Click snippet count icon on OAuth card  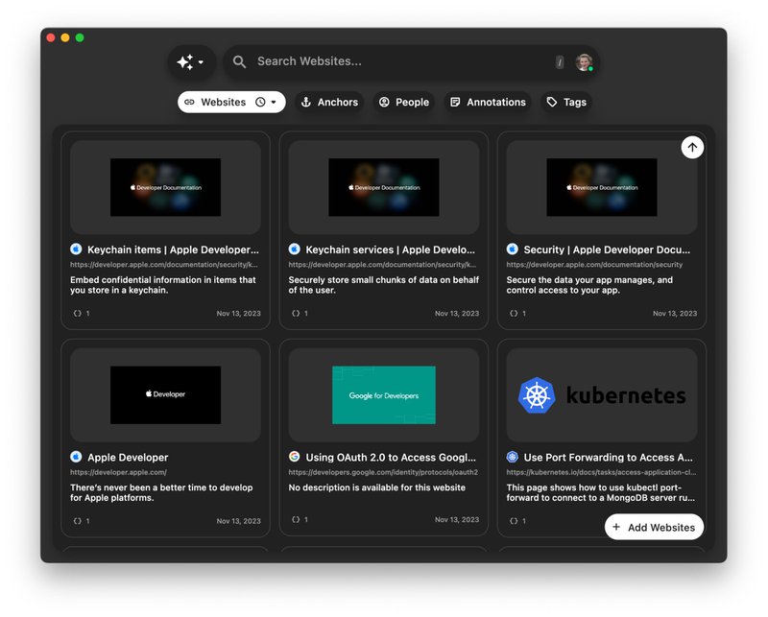(x=296, y=519)
